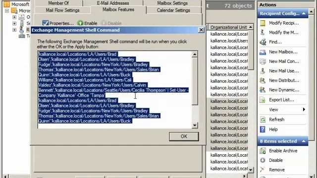Expand the Server Configuration tree node

tap(14, 23)
